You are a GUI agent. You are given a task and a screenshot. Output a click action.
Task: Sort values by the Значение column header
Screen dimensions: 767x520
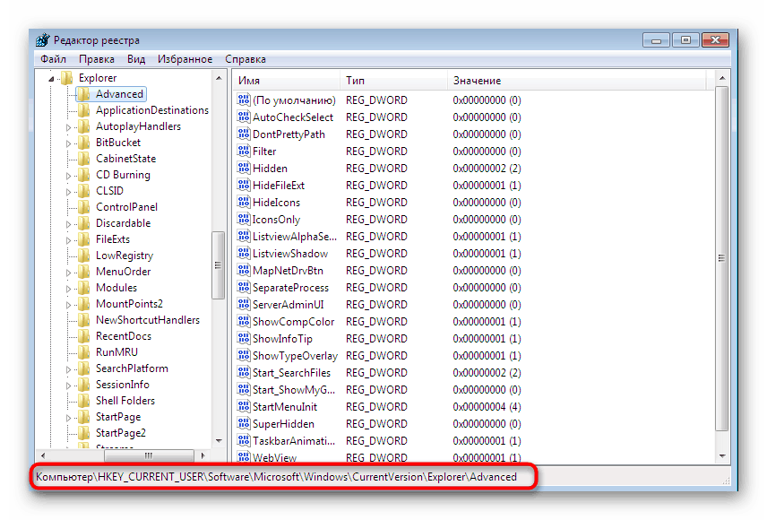tap(577, 81)
